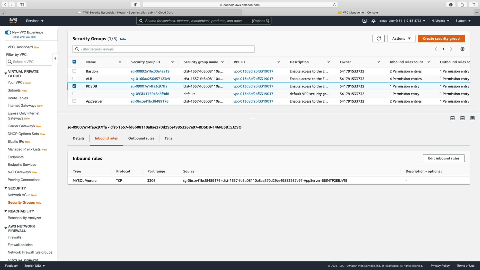Expand the Services menu
The height and width of the screenshot is (270, 480).
[x=35, y=21]
